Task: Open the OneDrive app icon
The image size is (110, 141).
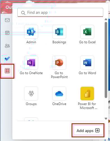Action: click(59, 94)
